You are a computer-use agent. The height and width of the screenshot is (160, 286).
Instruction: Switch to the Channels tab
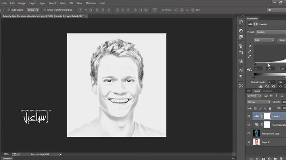(268, 91)
